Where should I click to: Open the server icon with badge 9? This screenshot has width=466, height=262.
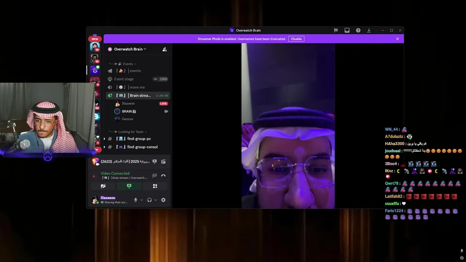coord(95,81)
